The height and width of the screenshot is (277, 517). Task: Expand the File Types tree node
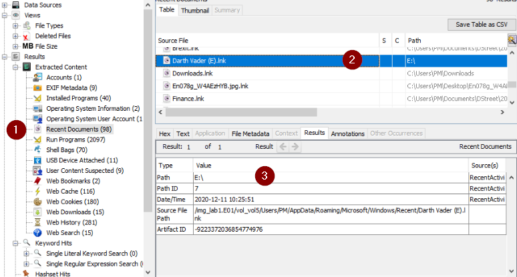point(16,25)
